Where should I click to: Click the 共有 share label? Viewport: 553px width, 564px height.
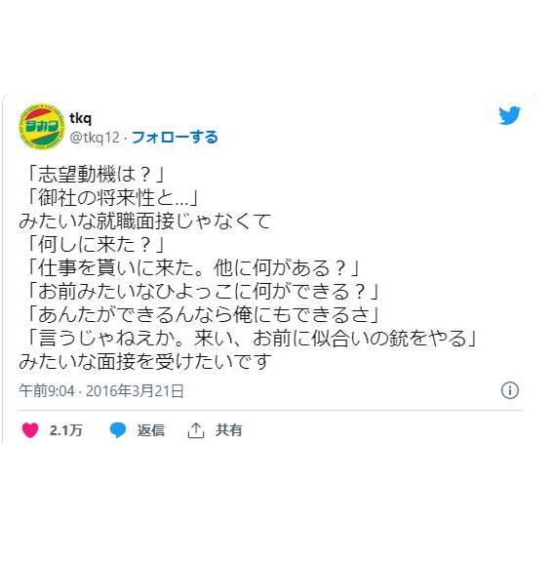coord(228,430)
